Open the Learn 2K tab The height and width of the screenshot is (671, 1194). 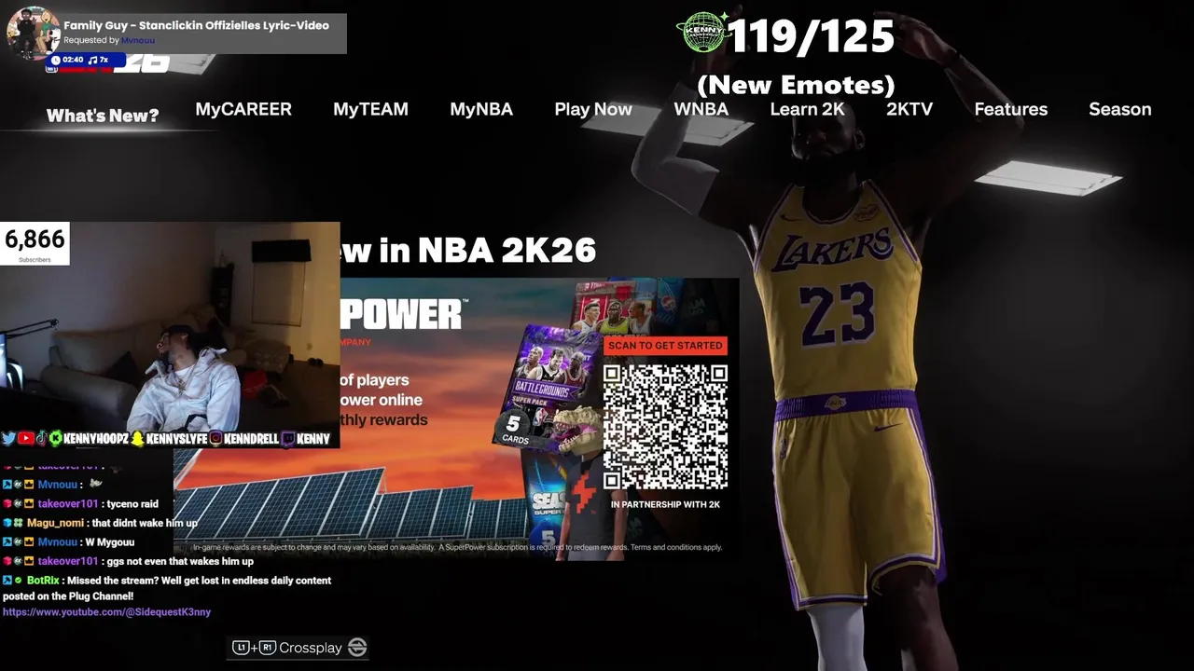pyautogui.click(x=807, y=109)
